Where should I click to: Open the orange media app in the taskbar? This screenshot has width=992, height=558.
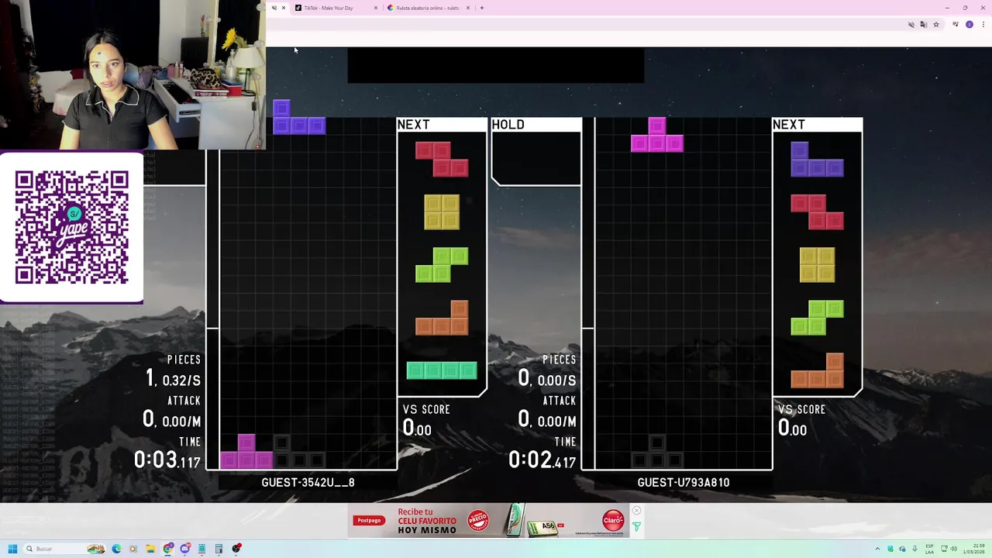(x=133, y=549)
